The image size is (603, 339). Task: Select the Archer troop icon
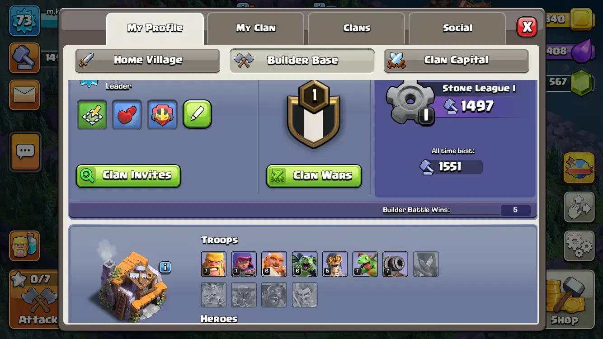click(x=244, y=264)
